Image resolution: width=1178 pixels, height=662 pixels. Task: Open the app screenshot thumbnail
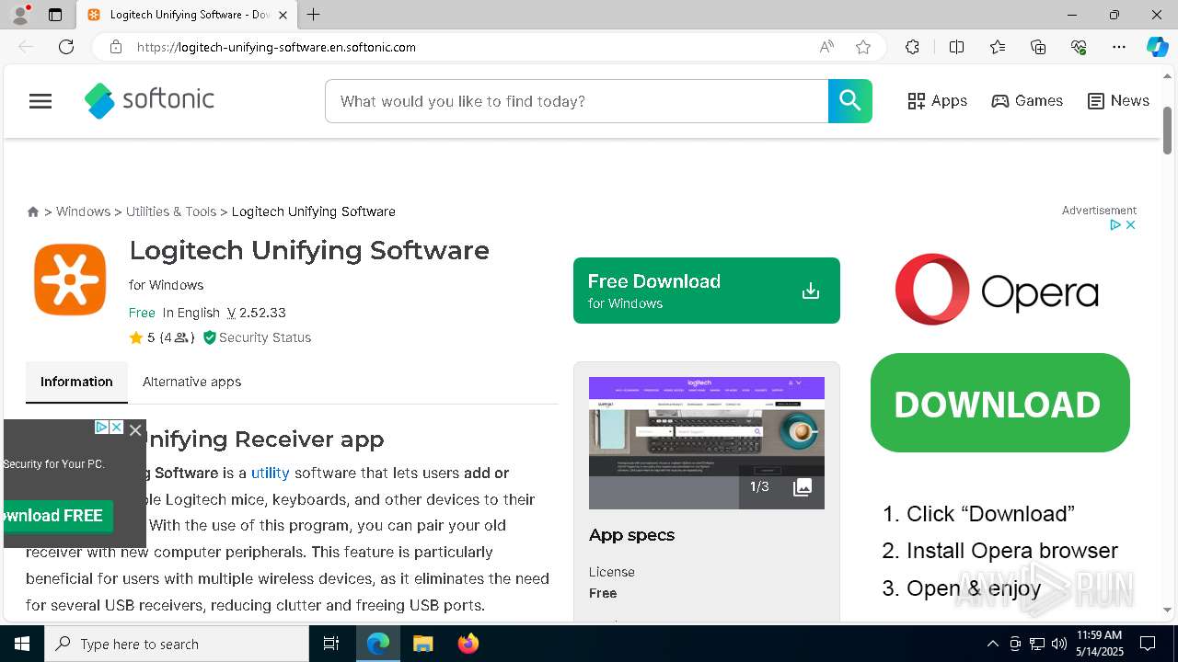click(707, 442)
